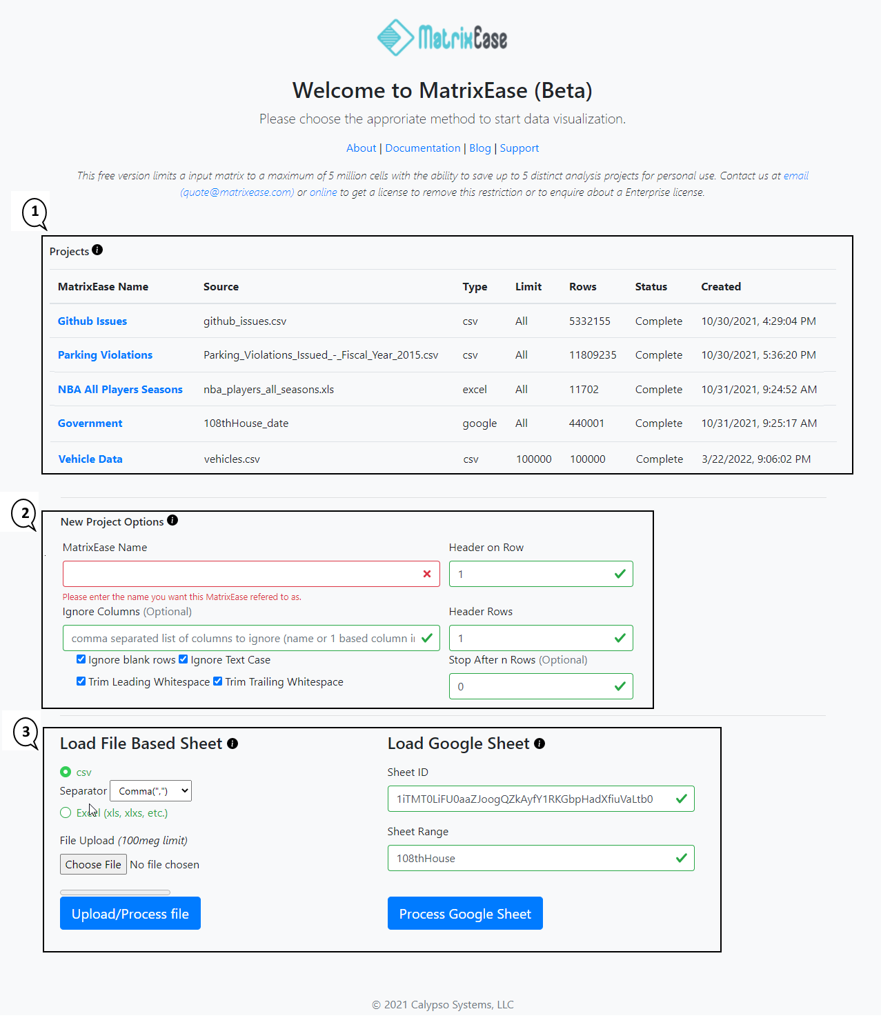Select the csv radio button

[x=66, y=772]
